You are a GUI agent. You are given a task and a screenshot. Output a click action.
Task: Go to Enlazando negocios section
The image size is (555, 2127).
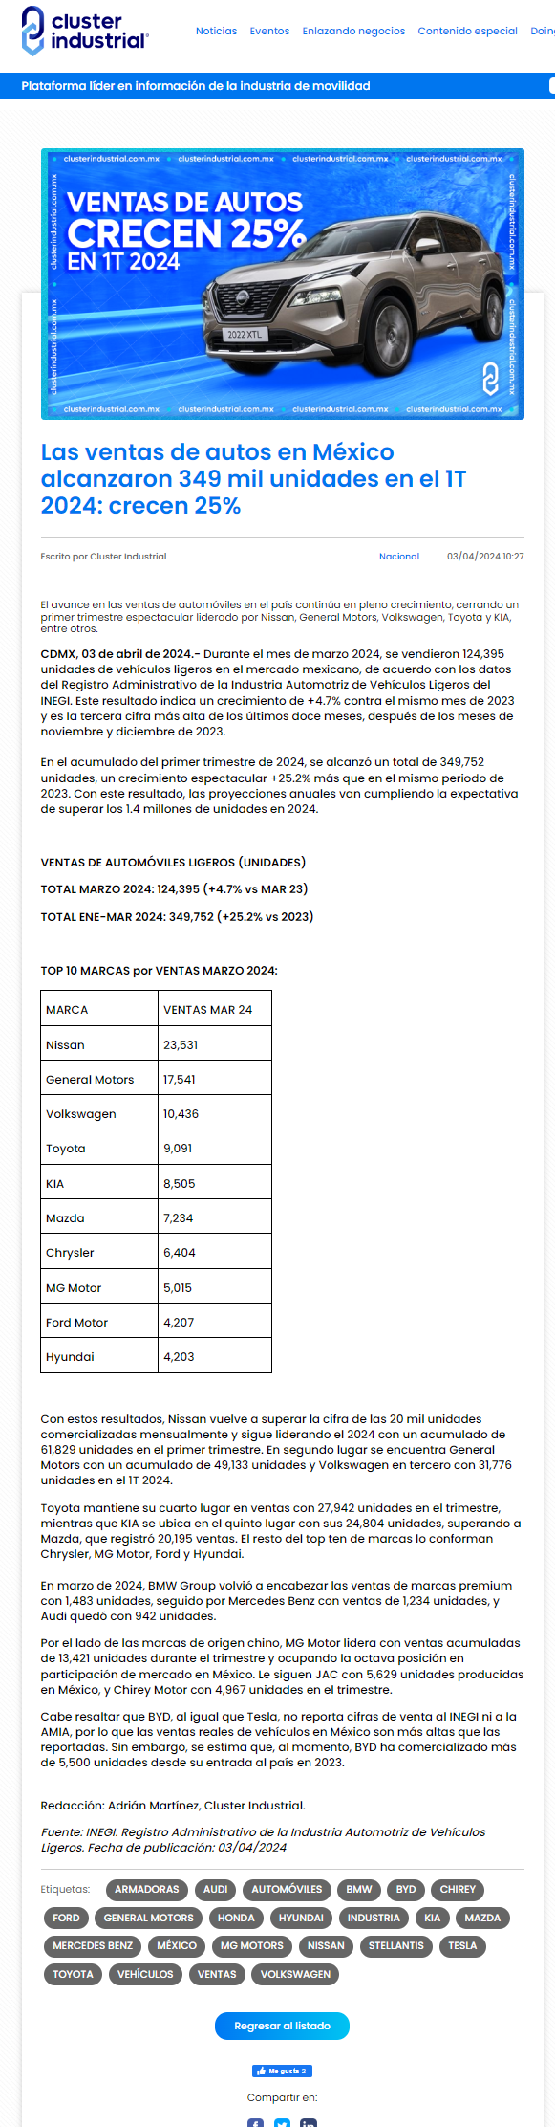(x=353, y=31)
